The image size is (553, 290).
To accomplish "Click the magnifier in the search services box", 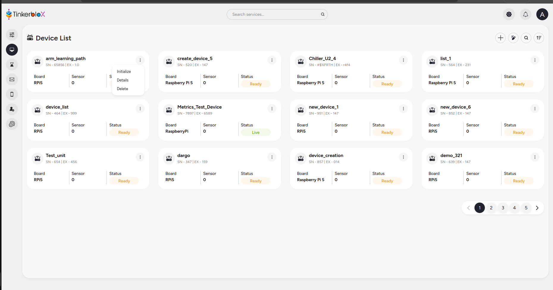I will (x=323, y=14).
